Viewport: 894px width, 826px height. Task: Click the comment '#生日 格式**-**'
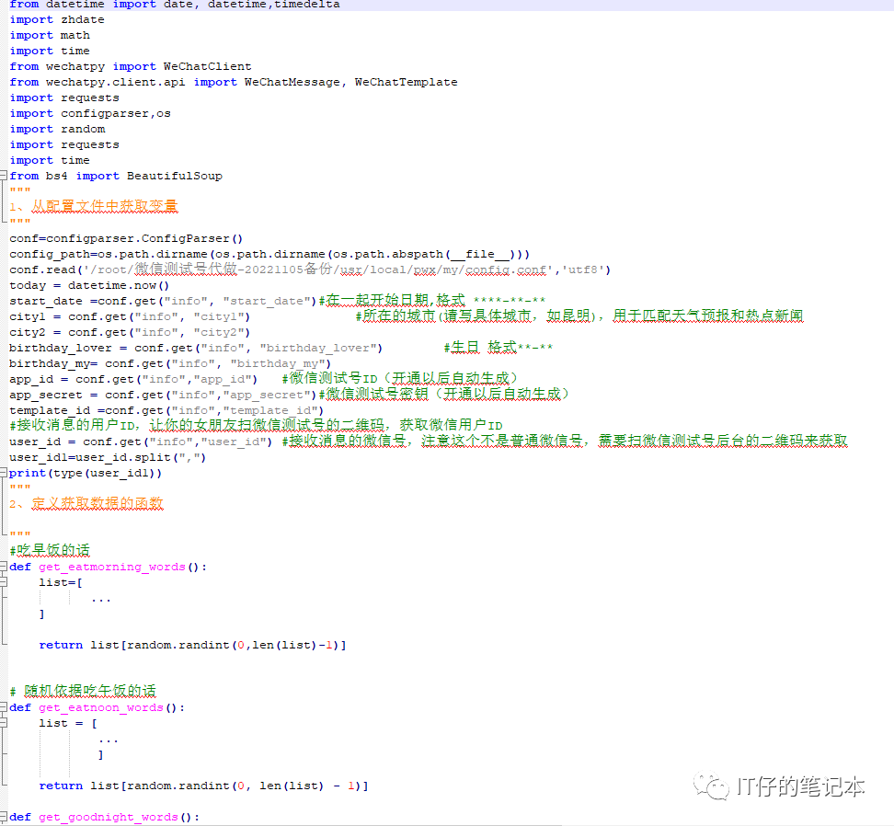[x=499, y=347]
